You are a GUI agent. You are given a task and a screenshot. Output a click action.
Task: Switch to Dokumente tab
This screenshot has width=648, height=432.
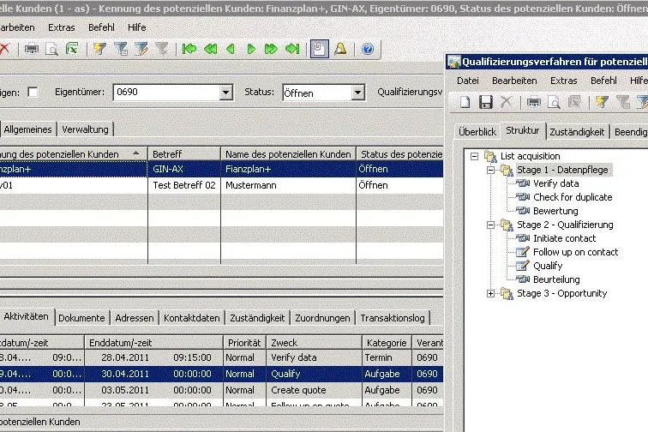pos(81,318)
